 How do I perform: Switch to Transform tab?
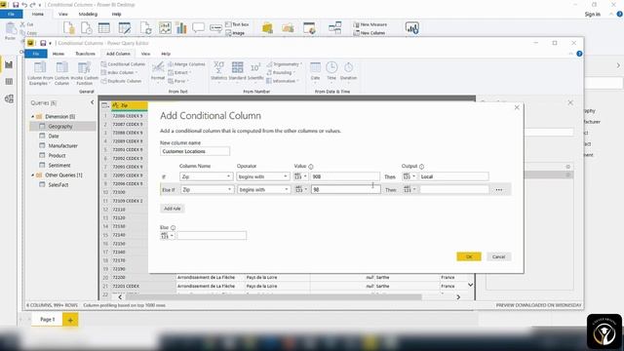[x=85, y=54]
